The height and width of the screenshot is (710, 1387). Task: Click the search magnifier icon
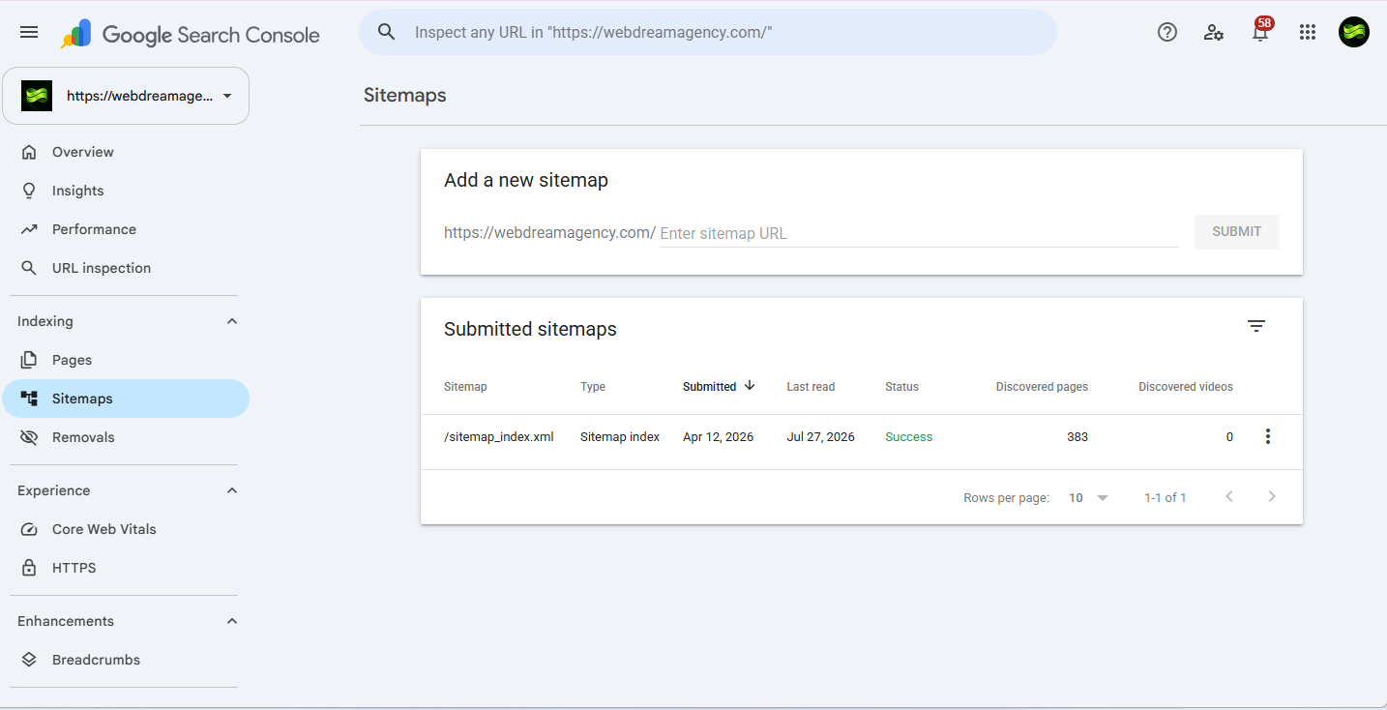click(387, 32)
